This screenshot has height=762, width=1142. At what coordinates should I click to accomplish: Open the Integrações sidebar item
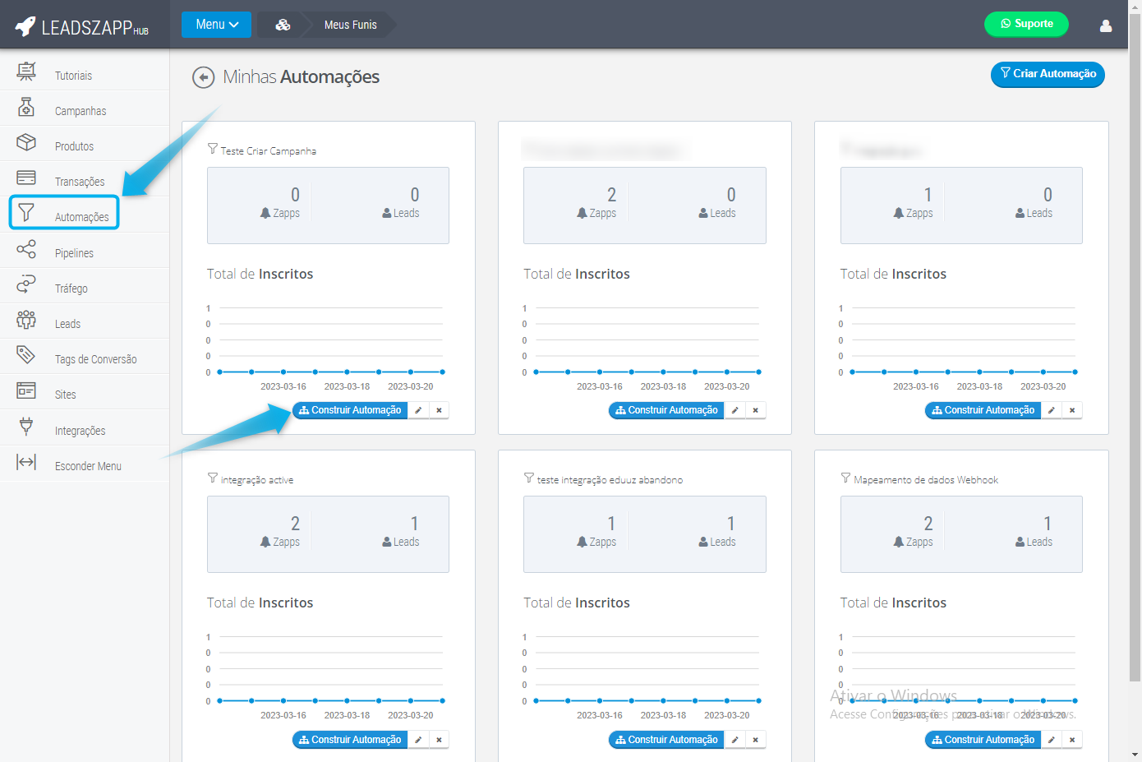pos(80,431)
